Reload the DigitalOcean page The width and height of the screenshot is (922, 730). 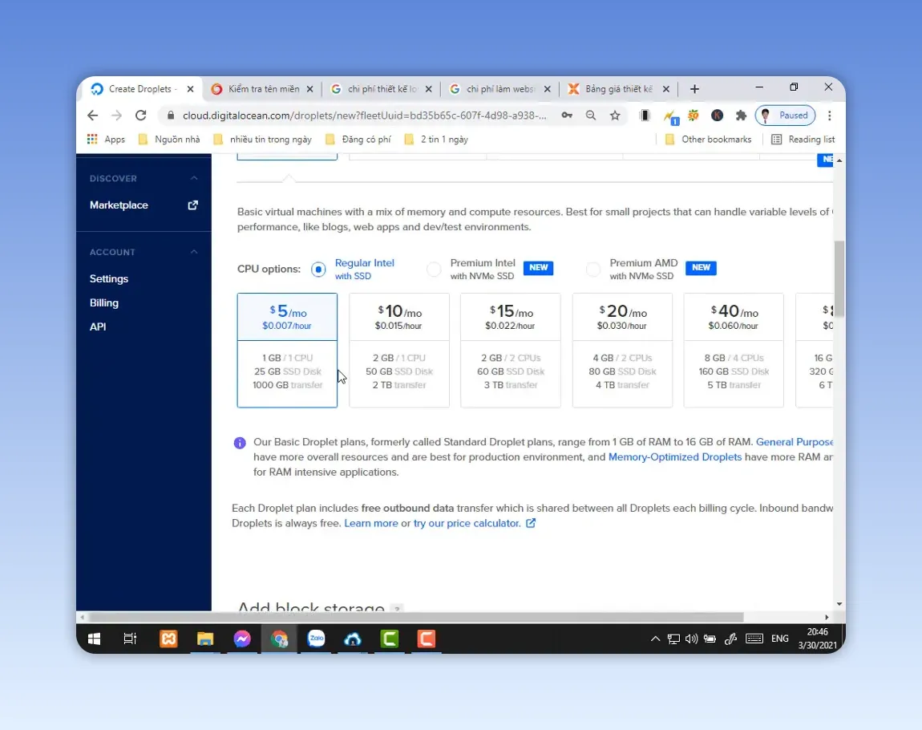140,116
